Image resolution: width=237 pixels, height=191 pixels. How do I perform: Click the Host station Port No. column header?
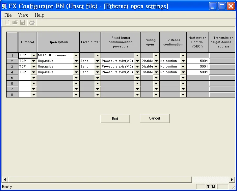point(197,42)
